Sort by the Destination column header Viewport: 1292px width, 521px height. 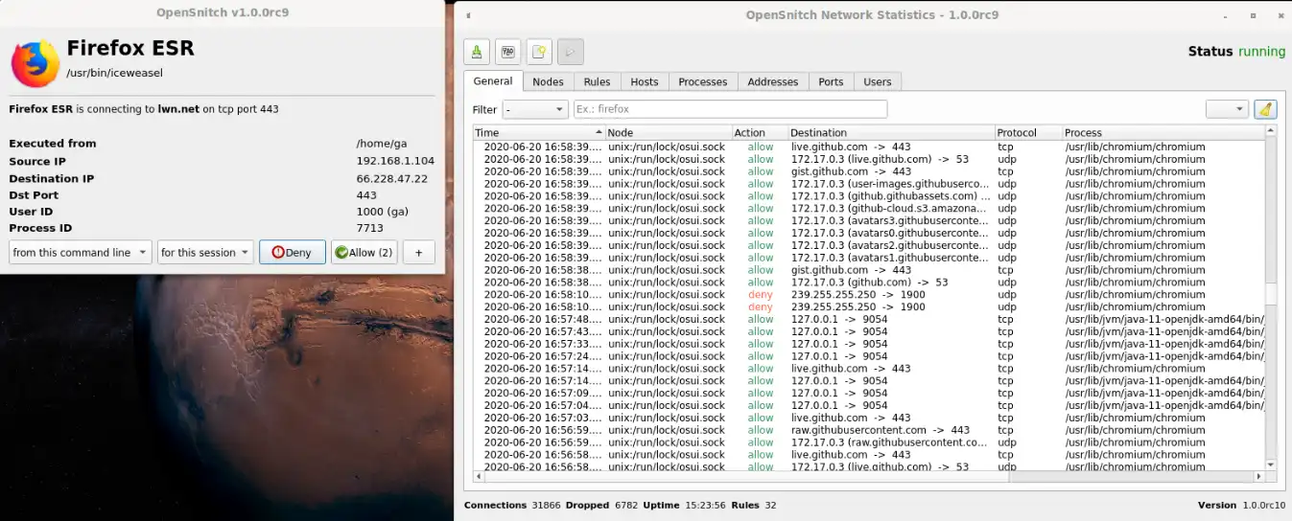(891, 133)
